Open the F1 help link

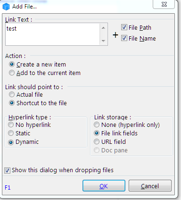[8, 187]
